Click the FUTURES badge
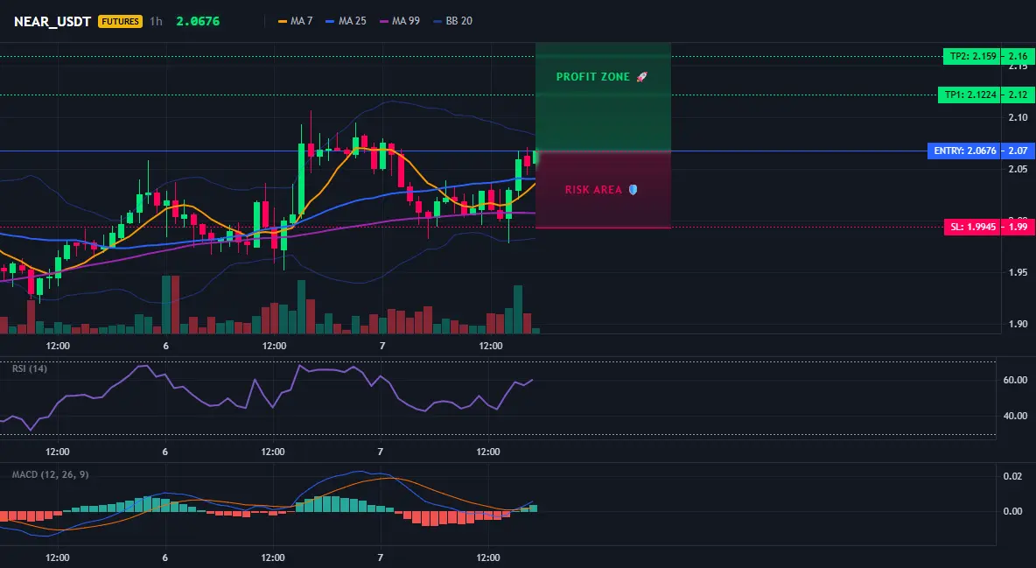Screen dimensions: 1036x568 point(120,21)
